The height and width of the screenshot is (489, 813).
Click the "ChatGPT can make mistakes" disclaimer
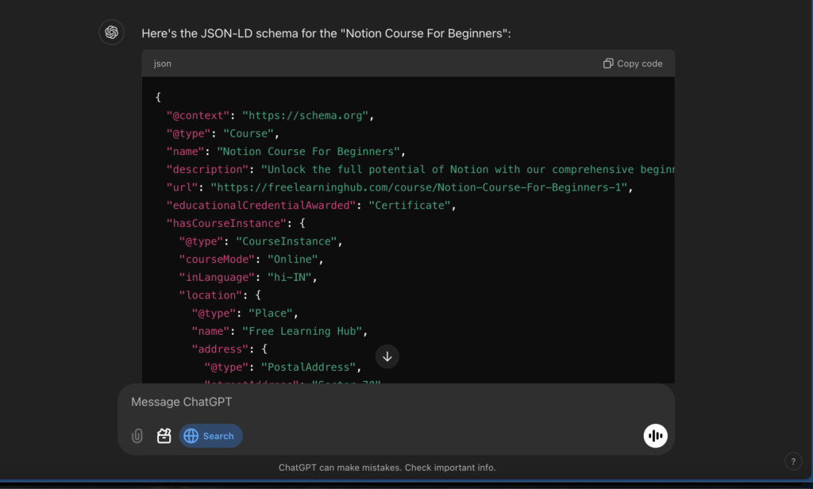click(x=387, y=468)
